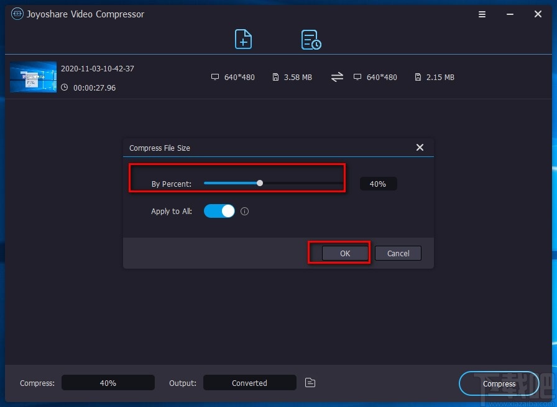Image resolution: width=557 pixels, height=407 pixels.
Task: Confirm with the OK button
Action: coord(345,253)
